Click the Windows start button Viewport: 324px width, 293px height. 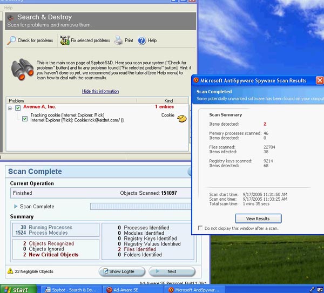tap(18, 289)
